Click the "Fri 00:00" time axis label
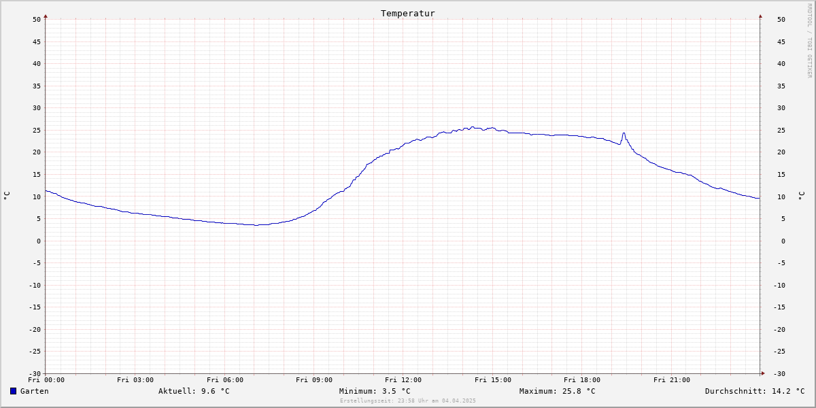Viewport: 816px width, 408px height. 46,380
